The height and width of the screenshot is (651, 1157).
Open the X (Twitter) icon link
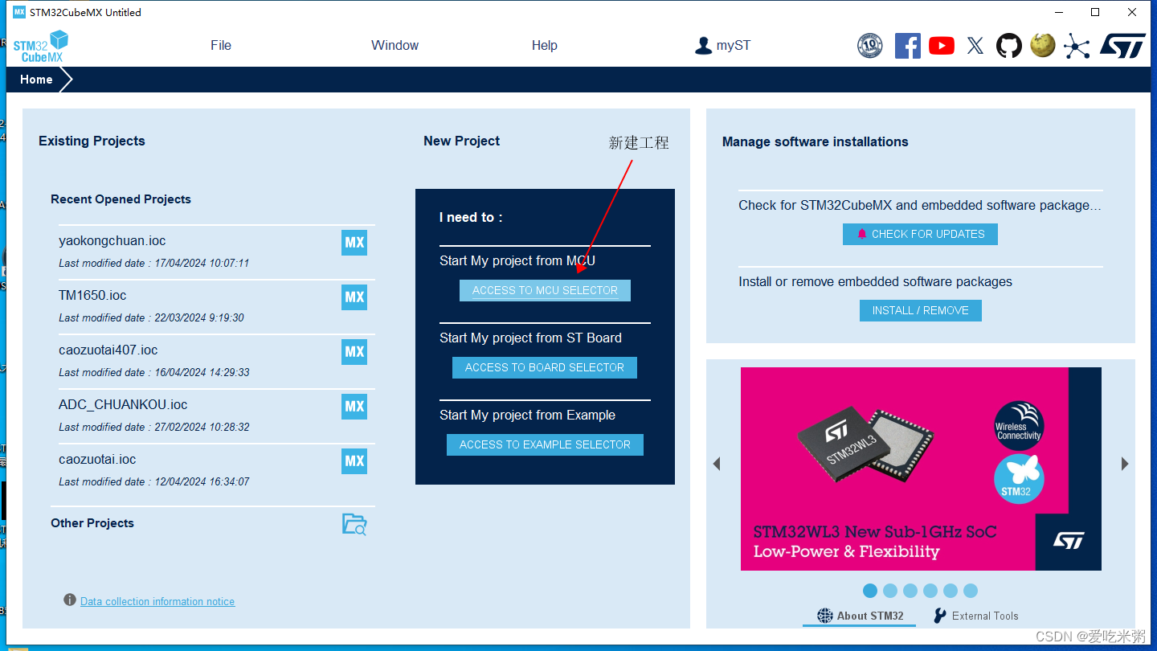pyautogui.click(x=975, y=46)
